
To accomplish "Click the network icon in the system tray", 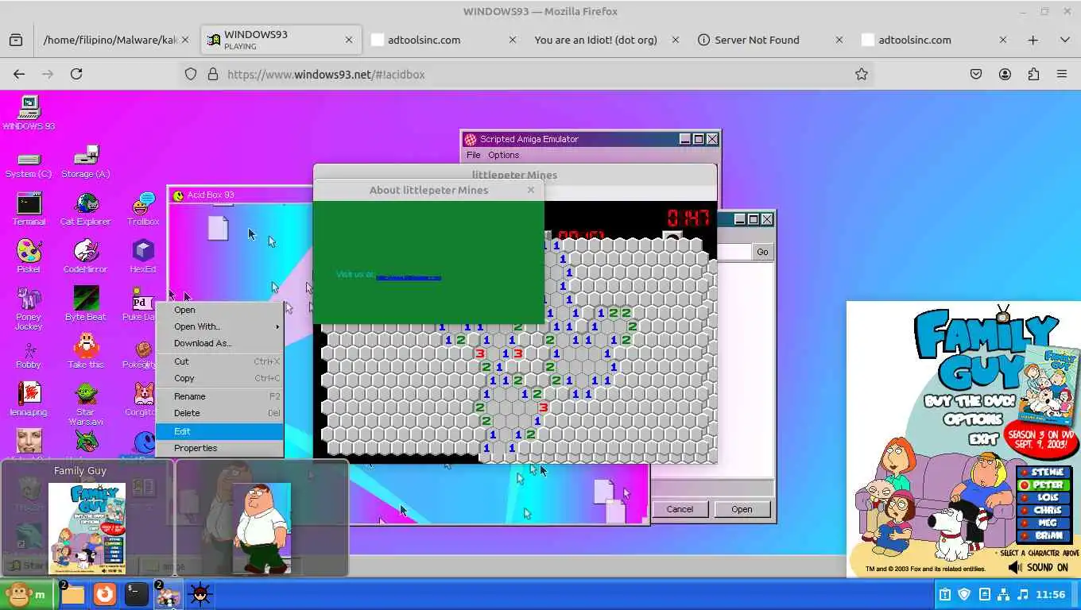I will coord(1004,594).
